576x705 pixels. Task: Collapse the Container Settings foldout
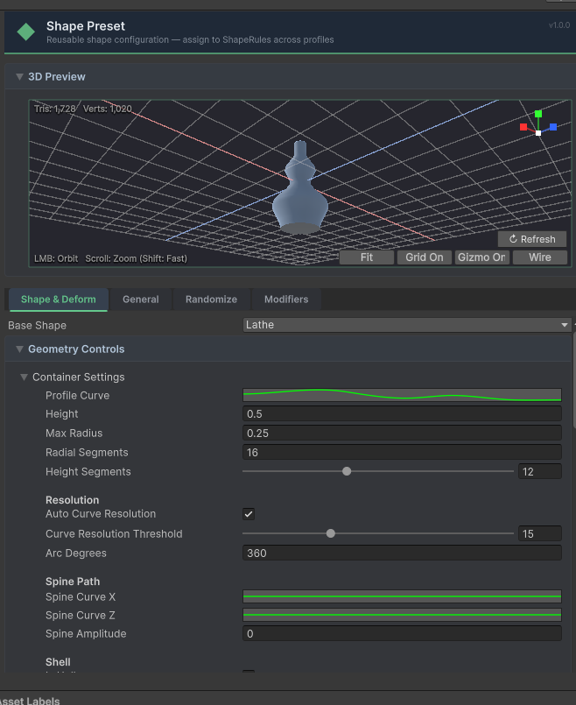(25, 377)
